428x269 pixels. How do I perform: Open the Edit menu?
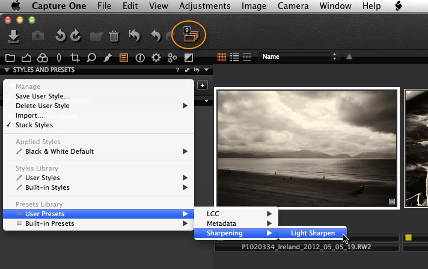[x=130, y=6]
